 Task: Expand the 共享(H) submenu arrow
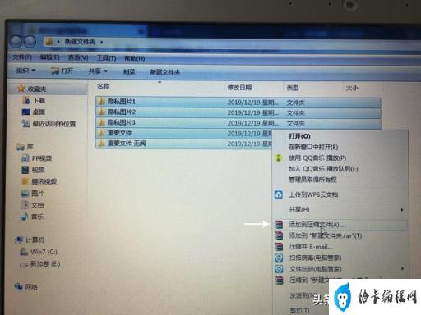tap(402, 210)
